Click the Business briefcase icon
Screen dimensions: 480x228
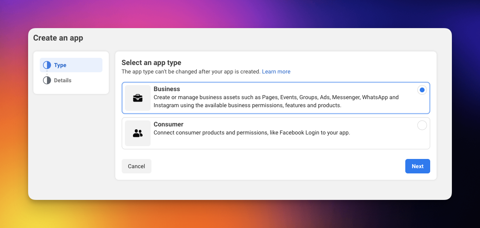point(138,98)
